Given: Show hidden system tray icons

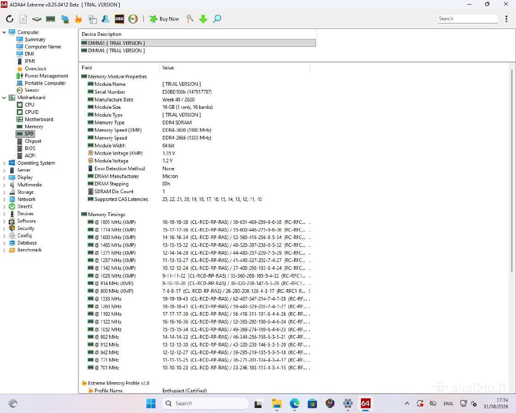Looking at the screenshot, I should pyautogui.click(x=407, y=403).
